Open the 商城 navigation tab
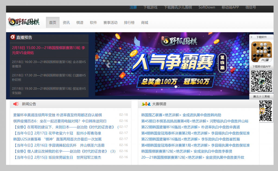The height and width of the screenshot is (171, 278). 144,22
